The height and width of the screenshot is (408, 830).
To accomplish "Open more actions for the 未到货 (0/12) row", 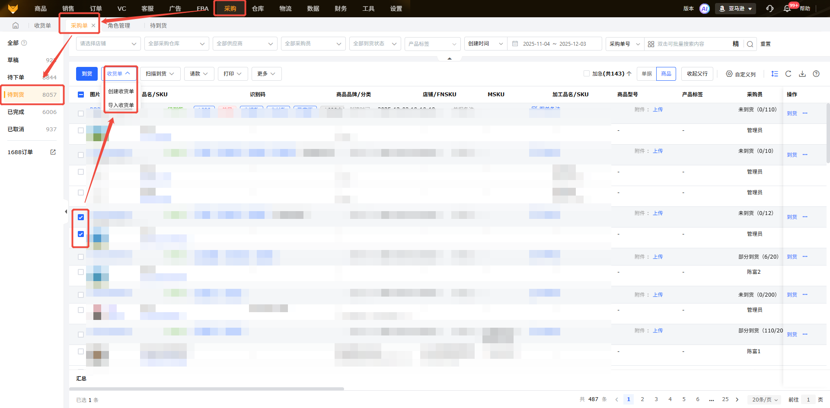I will pos(805,217).
